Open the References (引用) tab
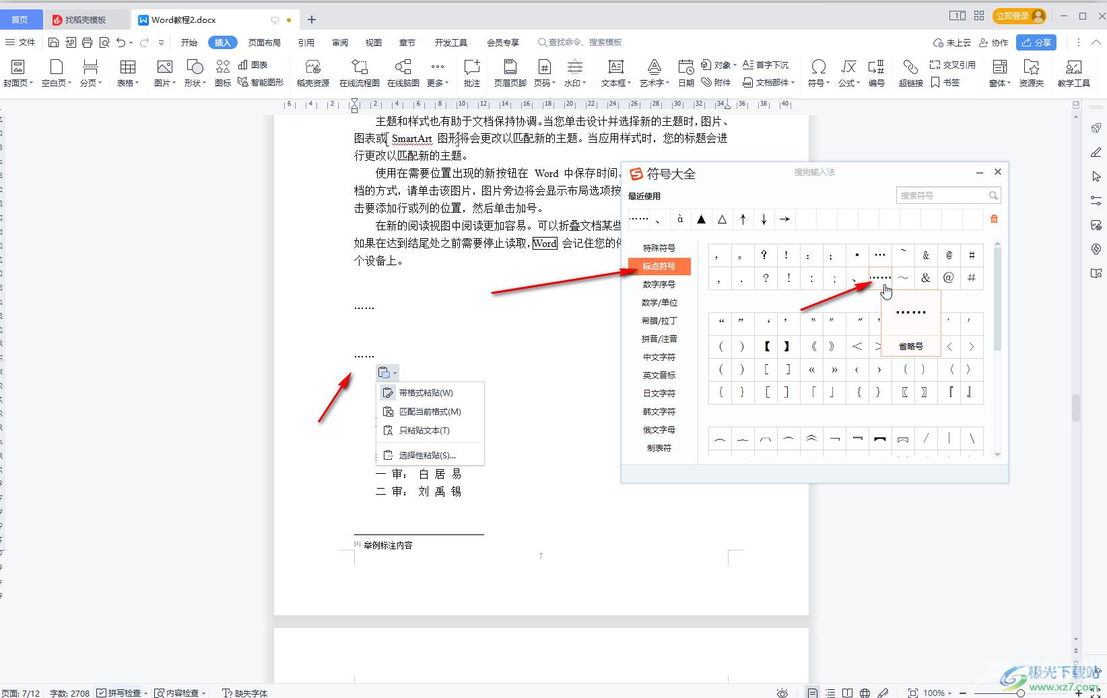 (306, 42)
